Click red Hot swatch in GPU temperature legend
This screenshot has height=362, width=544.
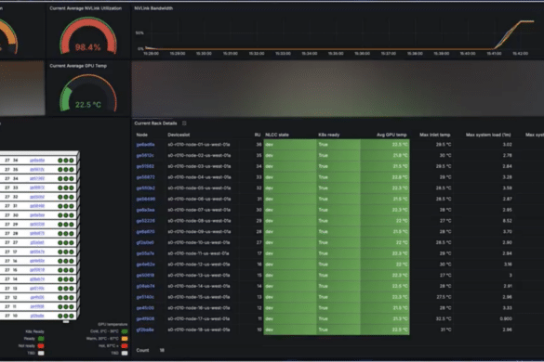click(125, 345)
